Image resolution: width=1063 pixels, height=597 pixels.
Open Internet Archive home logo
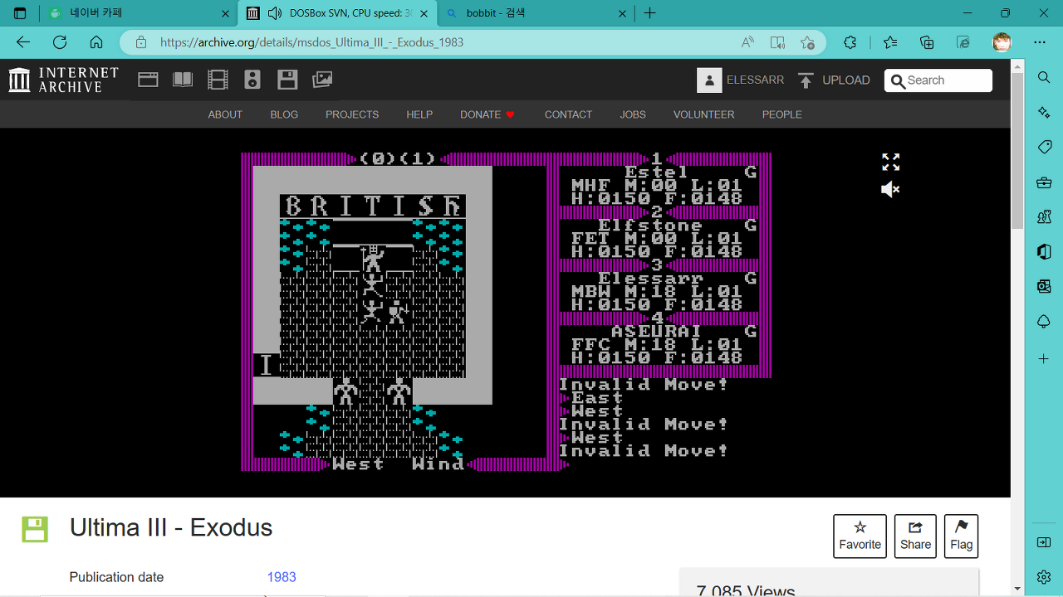tap(64, 80)
